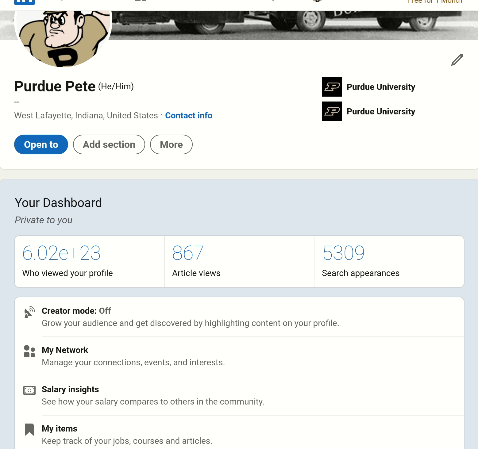View the 5309 Search appearances stat

(344, 253)
